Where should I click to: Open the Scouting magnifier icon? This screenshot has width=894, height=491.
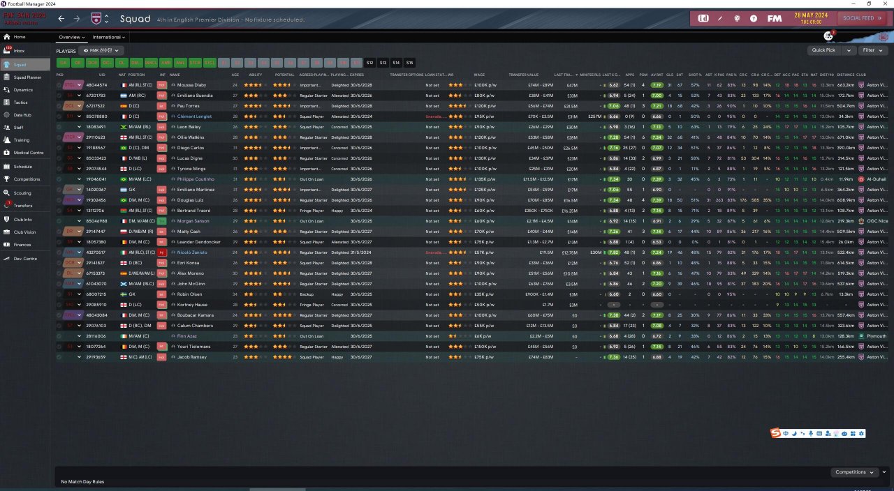[7, 193]
